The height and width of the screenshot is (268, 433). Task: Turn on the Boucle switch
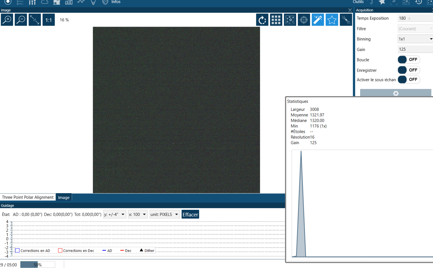(x=408, y=60)
